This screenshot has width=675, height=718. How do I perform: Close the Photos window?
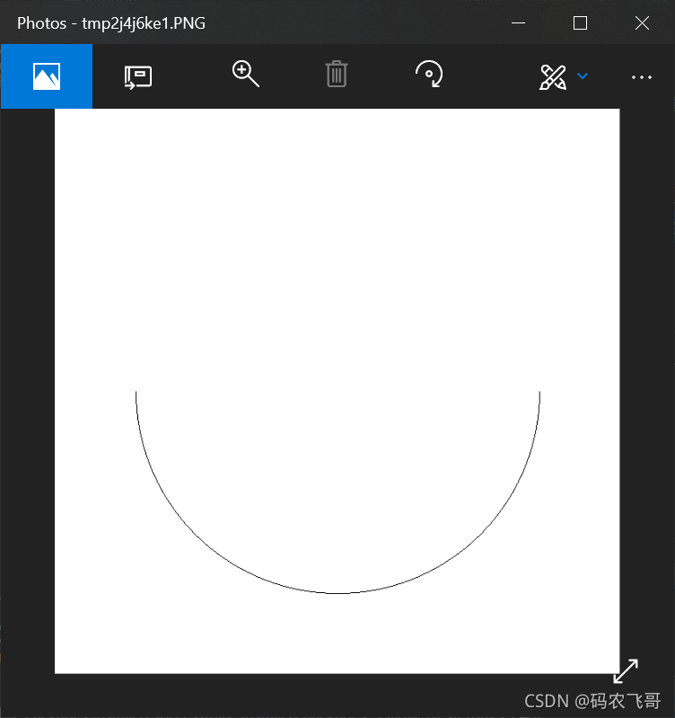[642, 22]
